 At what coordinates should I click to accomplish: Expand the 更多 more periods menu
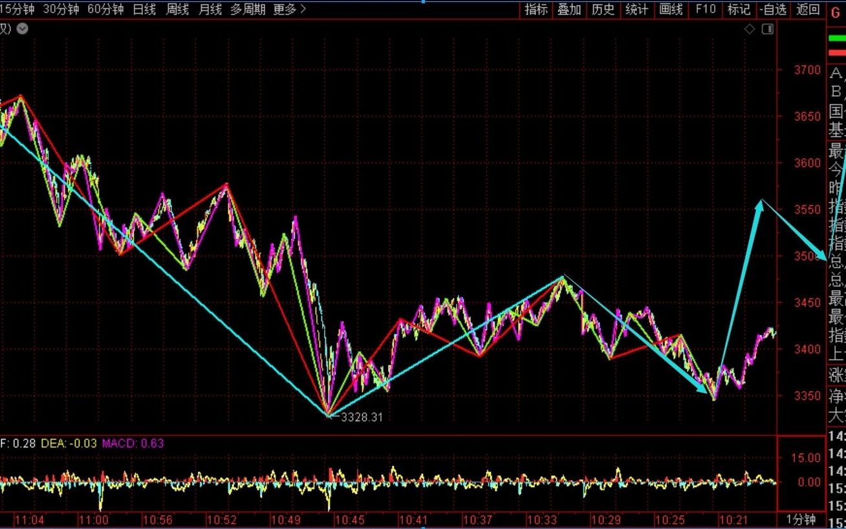(290, 9)
